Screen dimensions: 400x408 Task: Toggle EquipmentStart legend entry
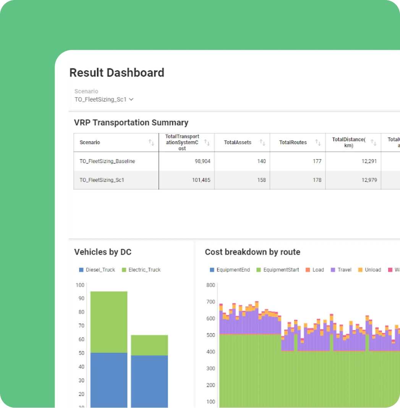(278, 270)
